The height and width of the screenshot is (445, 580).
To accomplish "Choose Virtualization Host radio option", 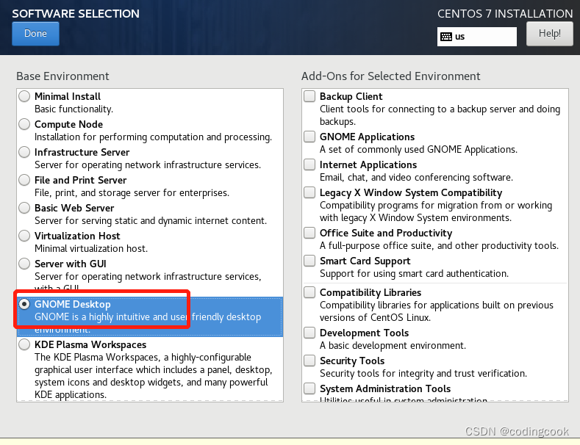I will [24, 236].
